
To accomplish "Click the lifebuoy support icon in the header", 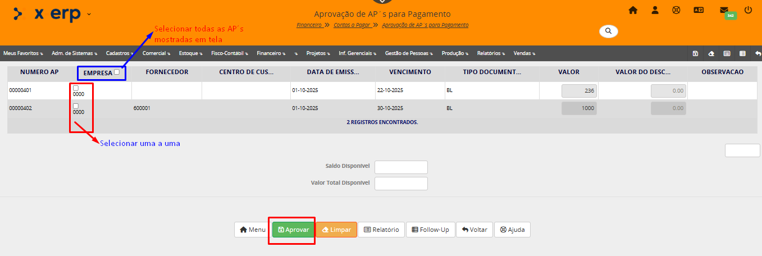I will click(676, 10).
